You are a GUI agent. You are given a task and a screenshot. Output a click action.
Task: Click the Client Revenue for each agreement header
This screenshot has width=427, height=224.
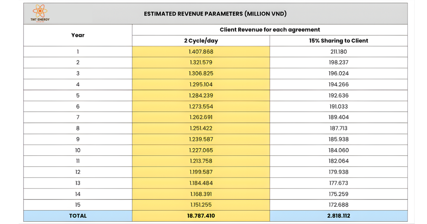(x=269, y=30)
